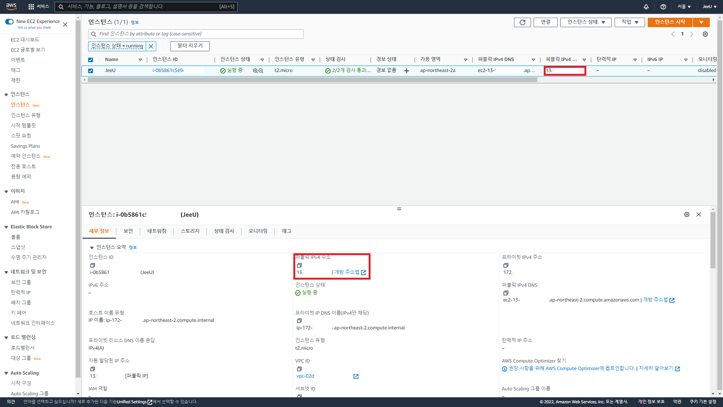Click the 필터 지우기 button

point(190,46)
